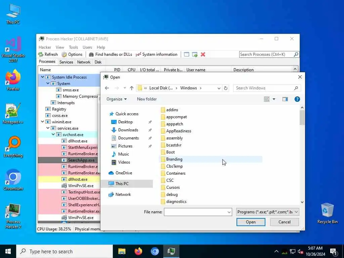Open help via blue question mark

click(297, 99)
